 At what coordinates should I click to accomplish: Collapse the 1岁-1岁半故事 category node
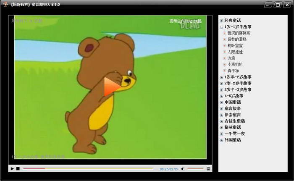click(221, 27)
